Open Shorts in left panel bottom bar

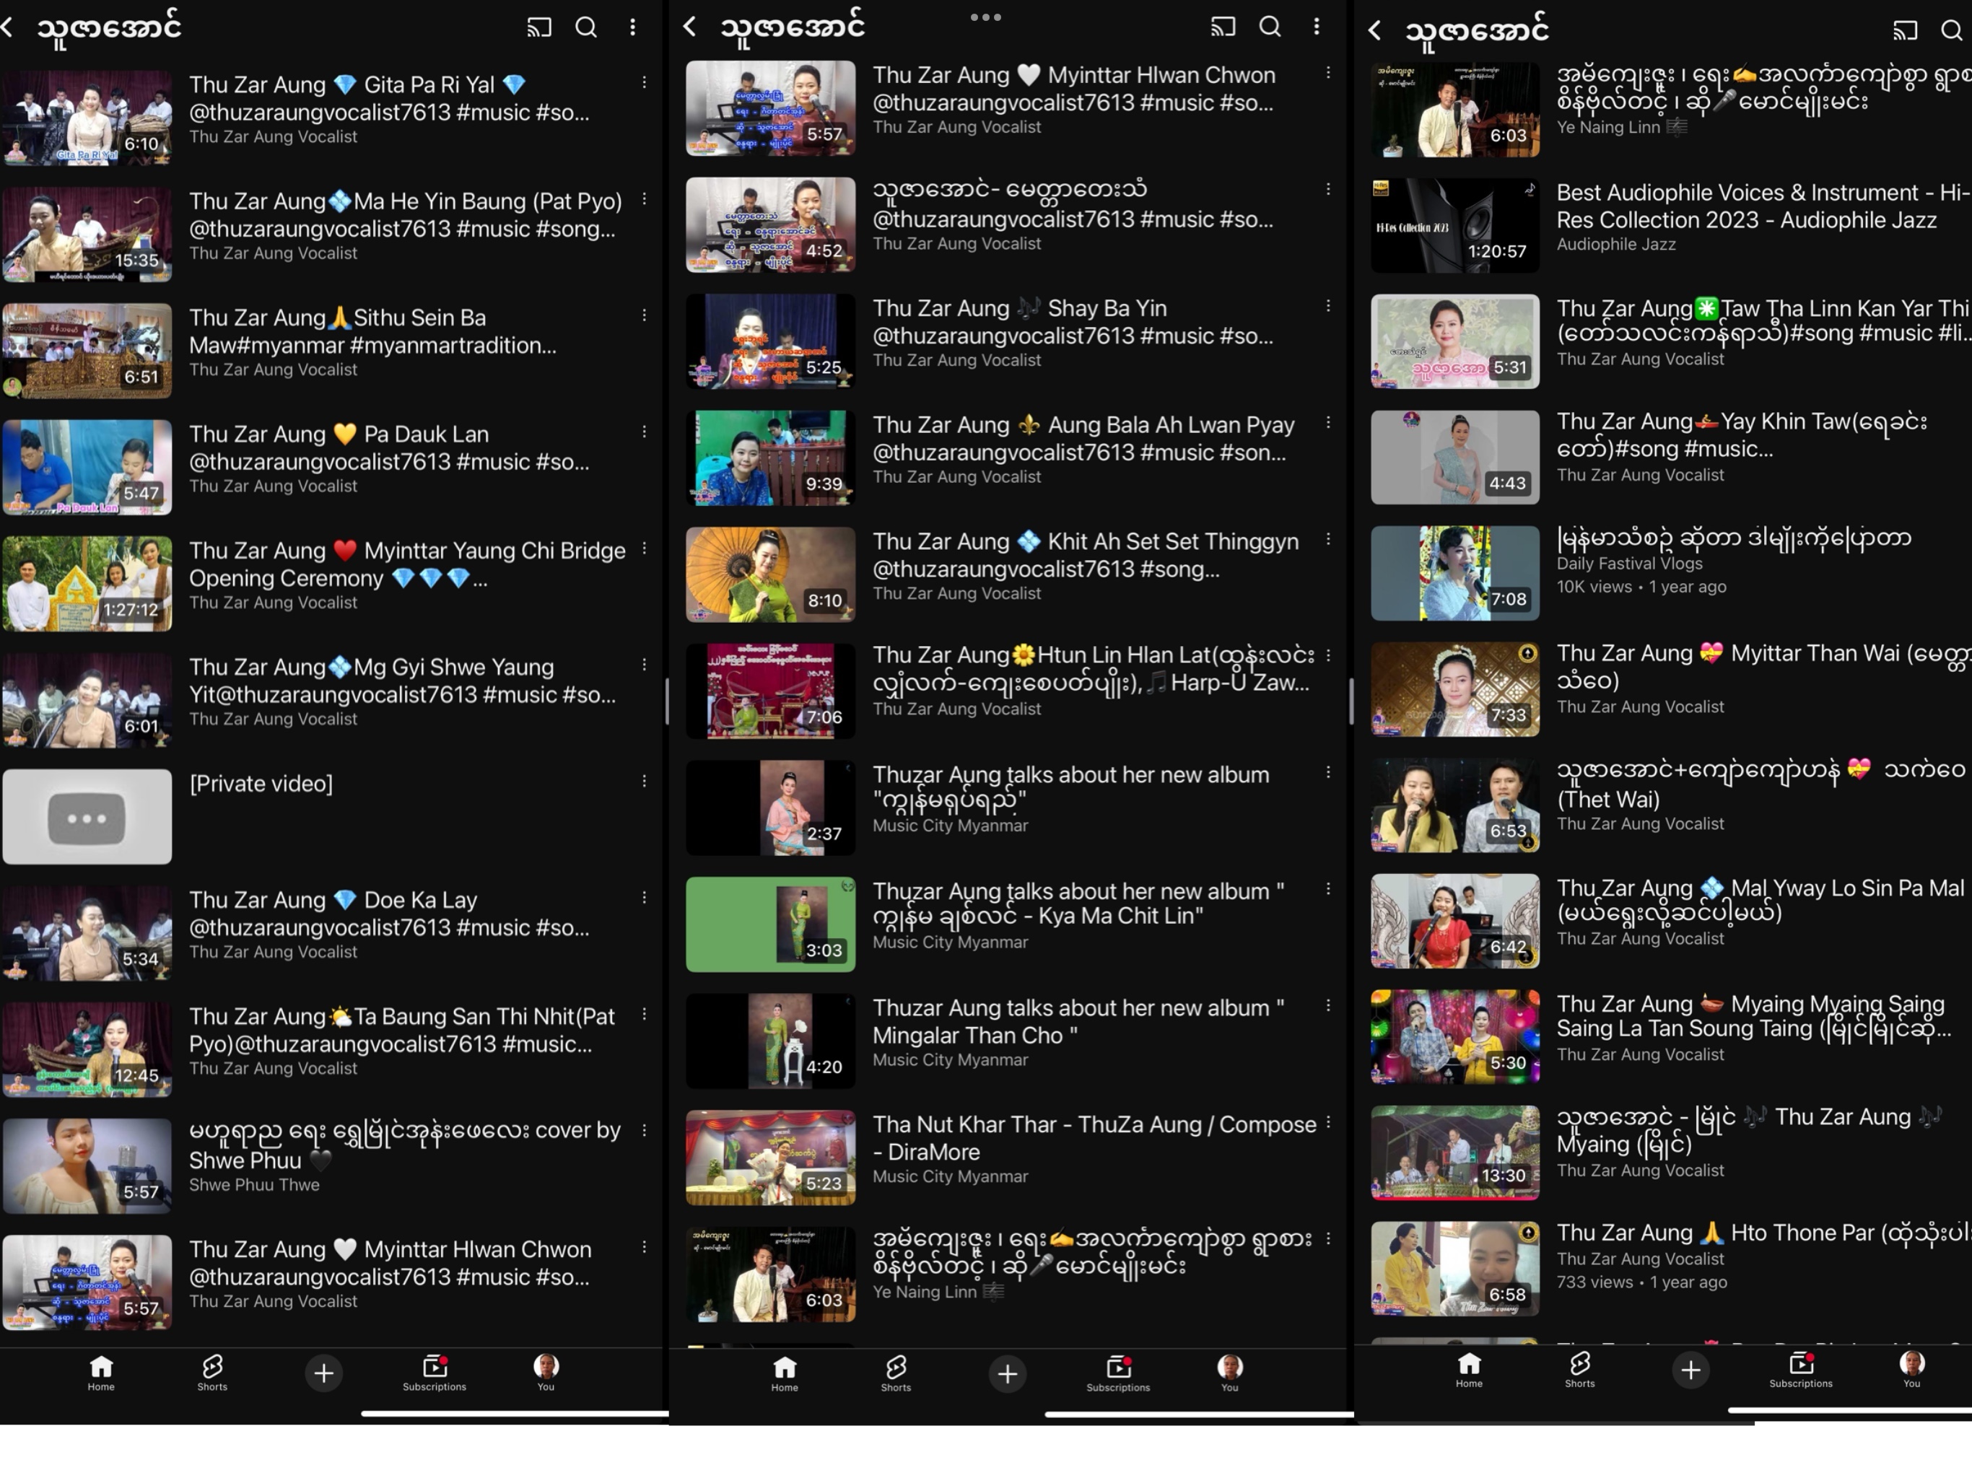(x=212, y=1372)
